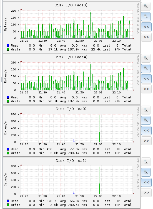Zoom in on the da0 disk graph
Viewport: 153px width, 209px height.
(146, 110)
